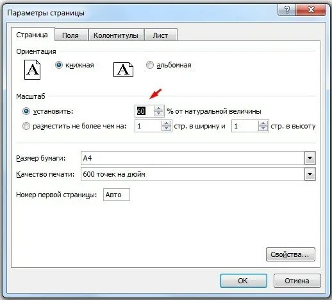Close the Параметры страницы dialog

coord(311,10)
